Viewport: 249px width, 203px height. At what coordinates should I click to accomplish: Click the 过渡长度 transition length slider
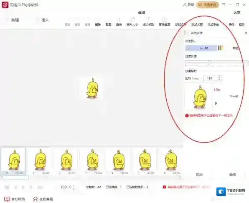[217, 63]
